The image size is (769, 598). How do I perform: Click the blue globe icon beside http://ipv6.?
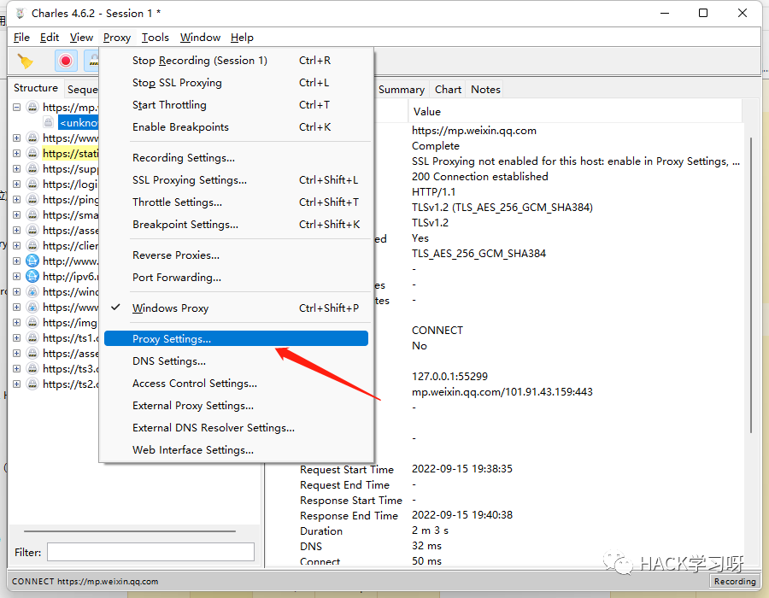[x=32, y=276]
